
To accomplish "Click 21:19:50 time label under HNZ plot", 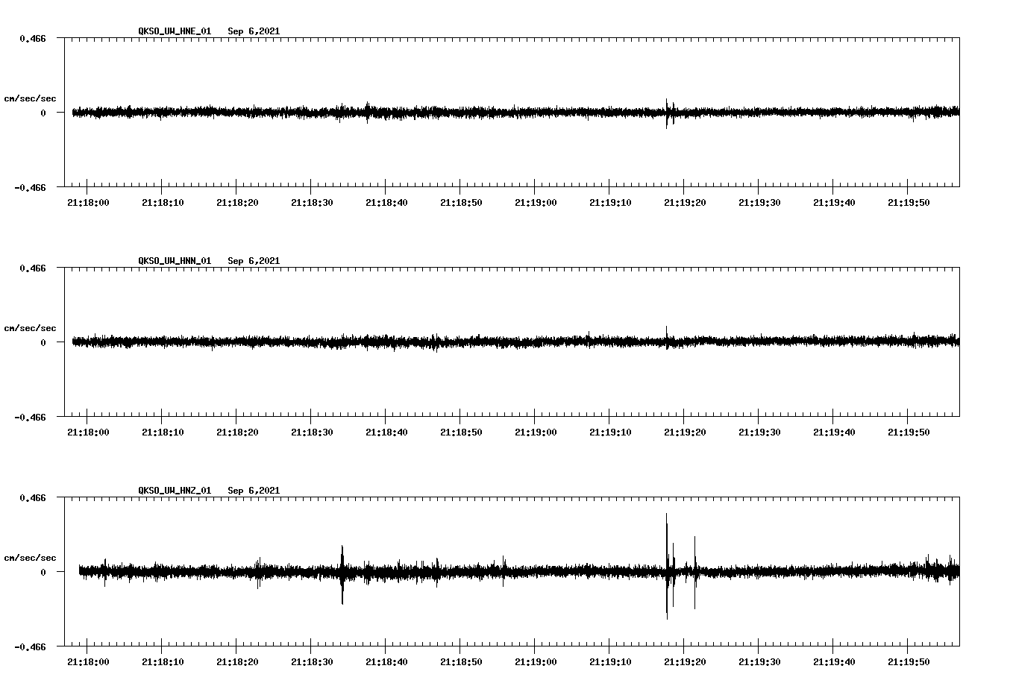I will pyautogui.click(x=909, y=662).
